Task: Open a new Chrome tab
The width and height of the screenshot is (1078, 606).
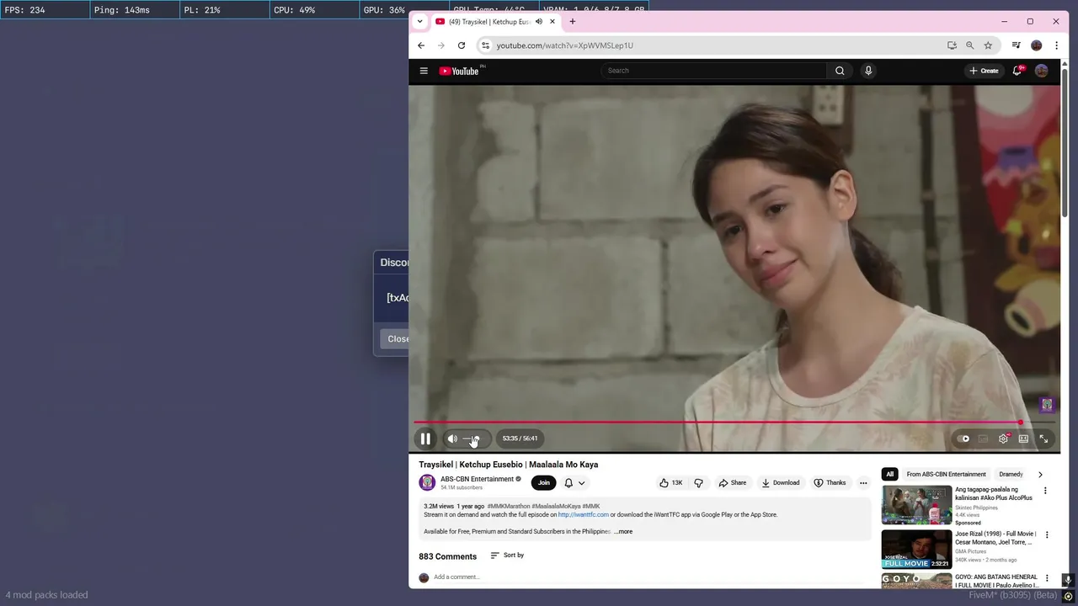Action: 573,21
